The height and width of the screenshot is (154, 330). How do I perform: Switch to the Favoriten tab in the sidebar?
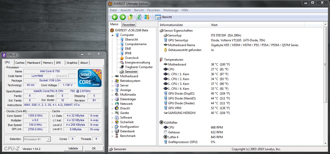point(129,25)
